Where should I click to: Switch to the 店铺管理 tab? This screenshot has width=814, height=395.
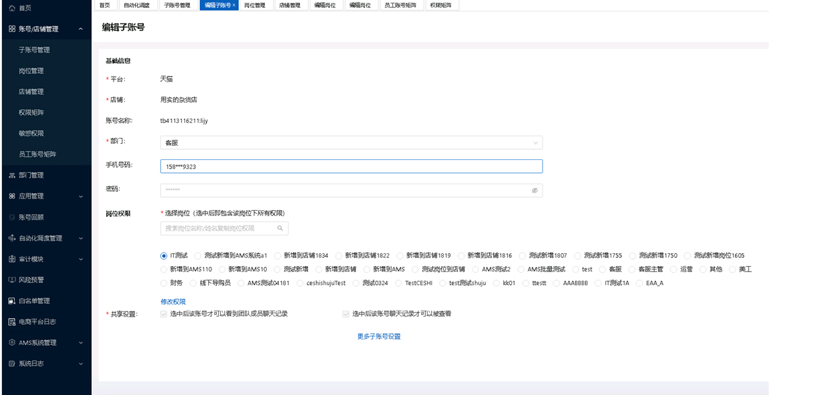(x=290, y=5)
